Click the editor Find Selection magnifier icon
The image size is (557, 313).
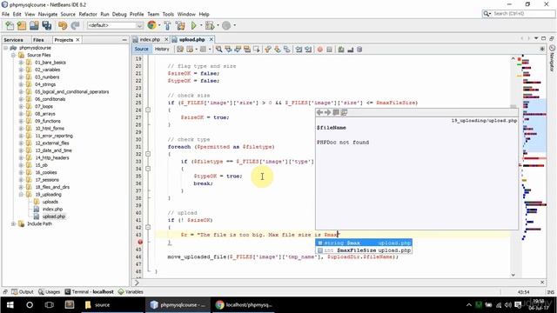click(218, 50)
